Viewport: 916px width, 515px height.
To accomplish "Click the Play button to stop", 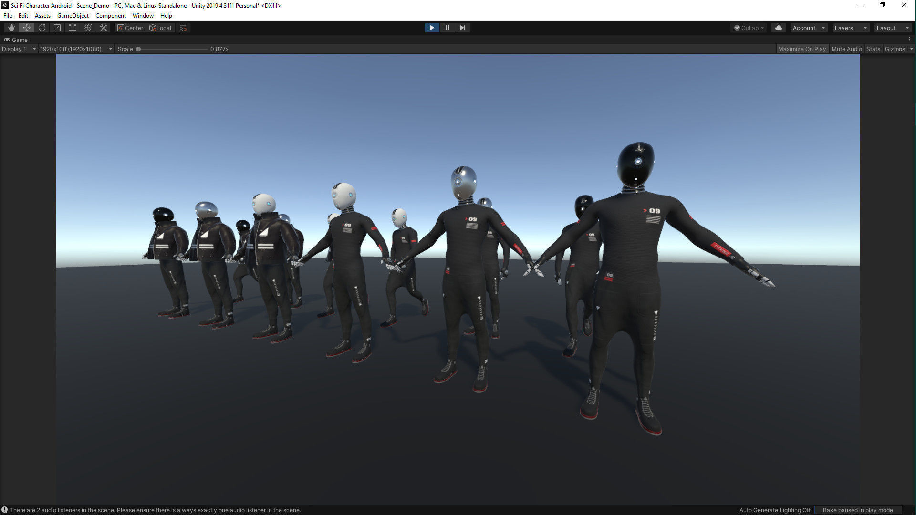I will pos(432,28).
